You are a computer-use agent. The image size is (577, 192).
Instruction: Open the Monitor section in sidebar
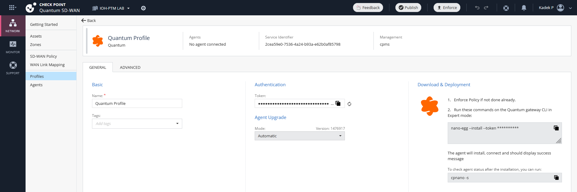coord(13,47)
